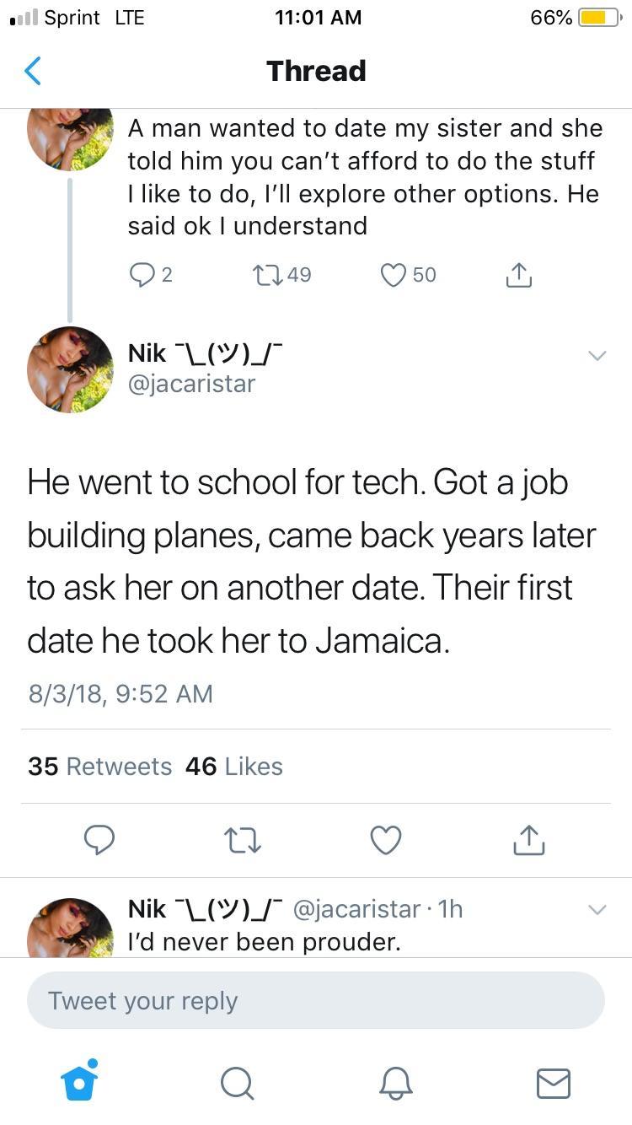View the 35 Retweets list
Image resolution: width=632 pixels, height=1125 pixels.
(99, 766)
